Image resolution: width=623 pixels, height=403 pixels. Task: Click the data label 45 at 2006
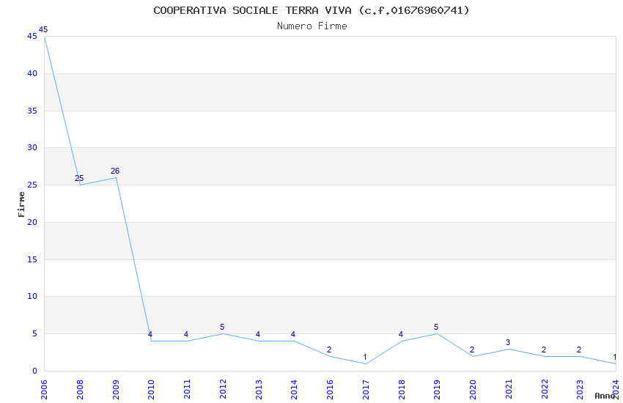click(43, 29)
